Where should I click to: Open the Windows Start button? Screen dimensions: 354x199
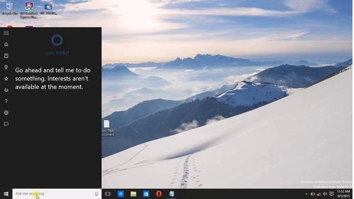tap(6, 194)
